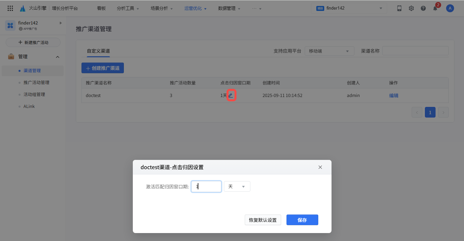Click the 创建时间 column header
The width and height of the screenshot is (464, 241).
(x=271, y=83)
